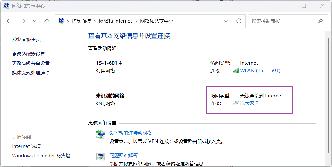332x167 pixels.
Task: Open 更改适配器设置 in left sidebar
Action: click(x=29, y=54)
